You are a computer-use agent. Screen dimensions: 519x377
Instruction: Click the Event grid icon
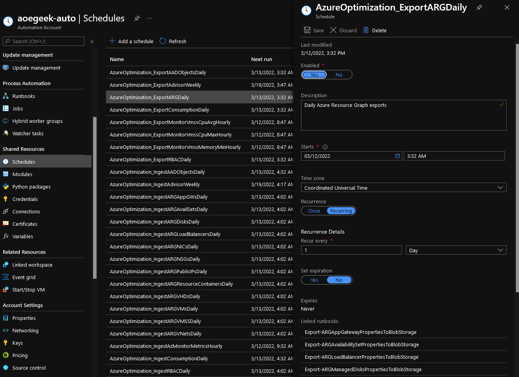click(6, 277)
